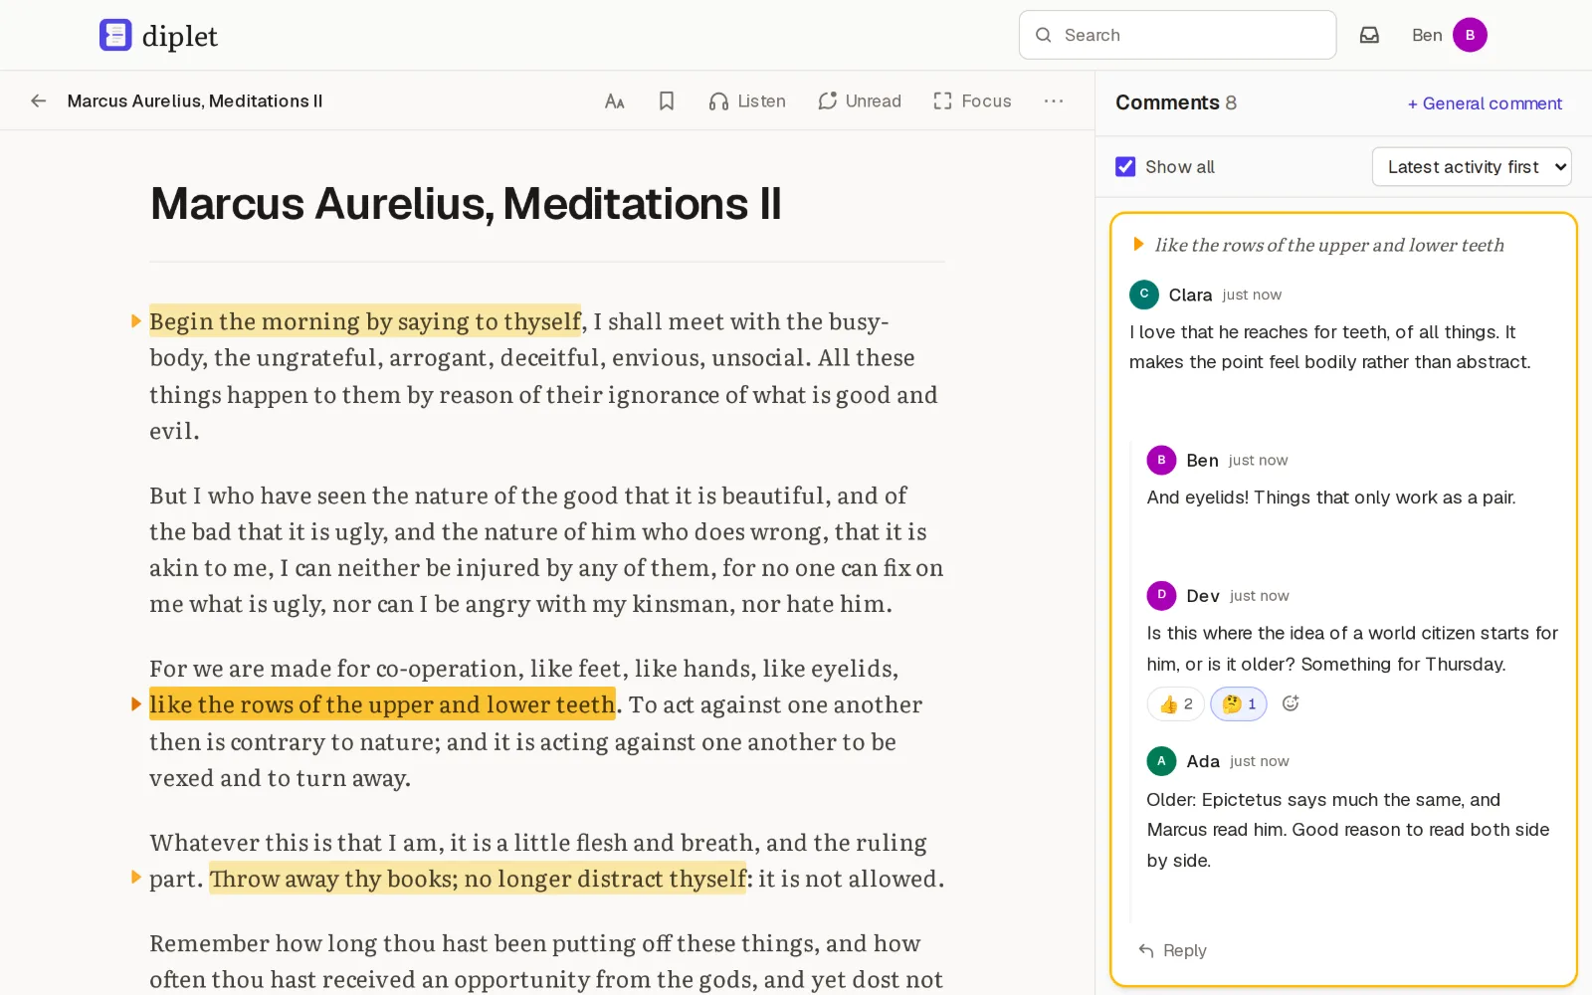Open the text size settings icon
This screenshot has width=1592, height=995.
[x=615, y=100]
